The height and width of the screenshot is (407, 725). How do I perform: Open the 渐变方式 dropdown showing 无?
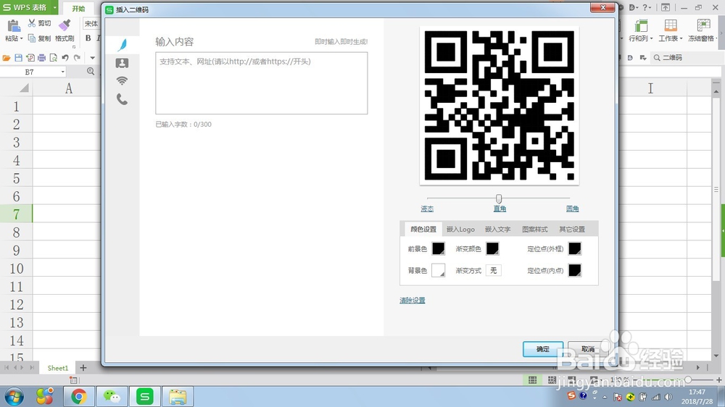(x=493, y=270)
